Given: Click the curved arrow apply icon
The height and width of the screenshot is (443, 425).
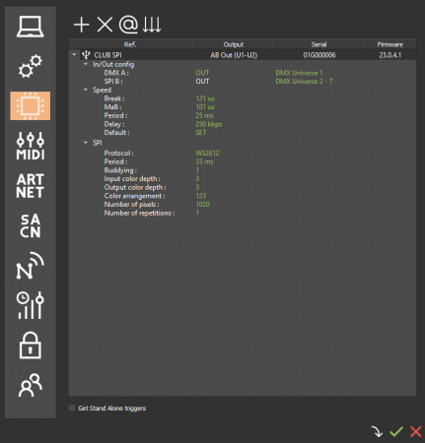Looking at the screenshot, I should point(377,431).
